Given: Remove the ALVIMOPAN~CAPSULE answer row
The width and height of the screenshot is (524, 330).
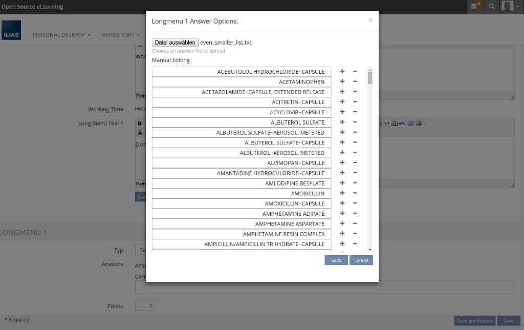Looking at the screenshot, I should point(355,162).
